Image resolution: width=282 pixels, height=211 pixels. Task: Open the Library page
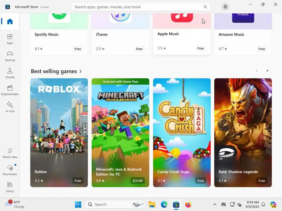10,187
